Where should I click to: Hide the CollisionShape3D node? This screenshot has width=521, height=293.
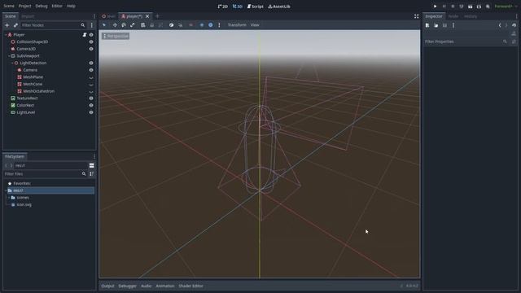tap(91, 42)
